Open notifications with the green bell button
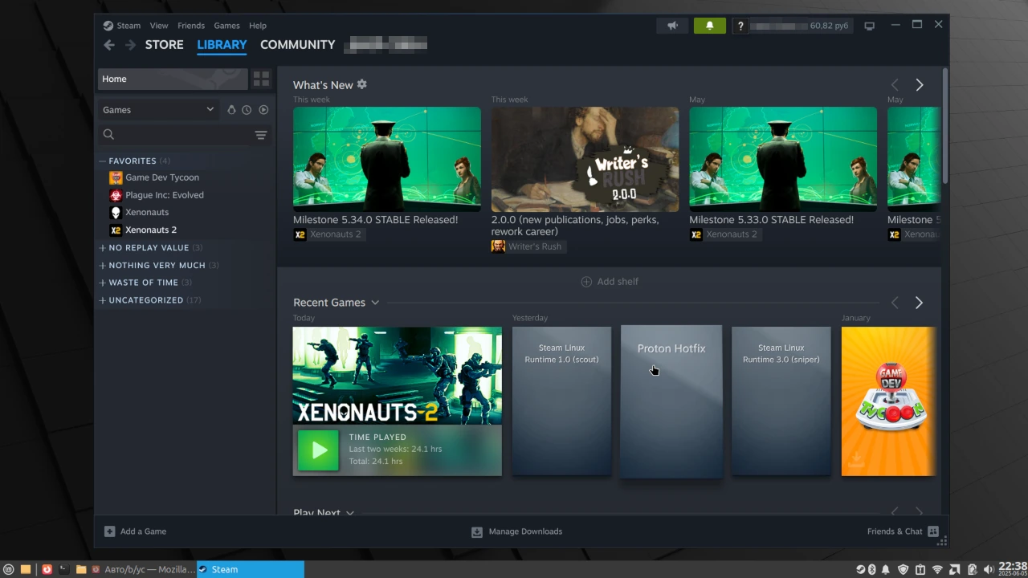The image size is (1028, 578). click(x=709, y=26)
